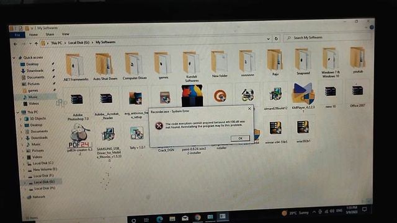Click This PC in the address bar
This screenshot has width=397, height=223.
[x=56, y=43]
